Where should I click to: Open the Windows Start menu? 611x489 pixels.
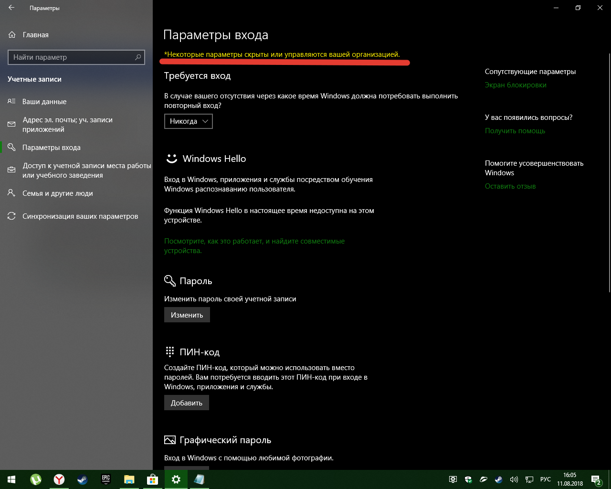coord(11,479)
